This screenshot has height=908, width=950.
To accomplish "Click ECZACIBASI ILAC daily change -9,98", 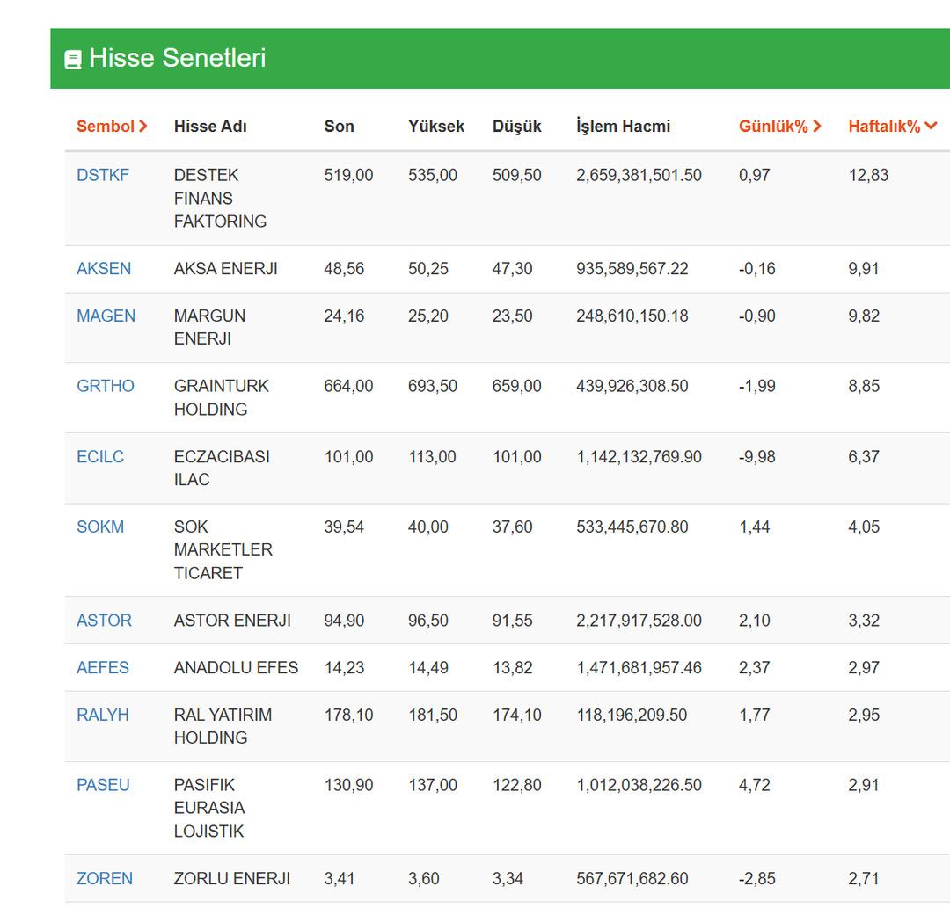I will point(756,456).
